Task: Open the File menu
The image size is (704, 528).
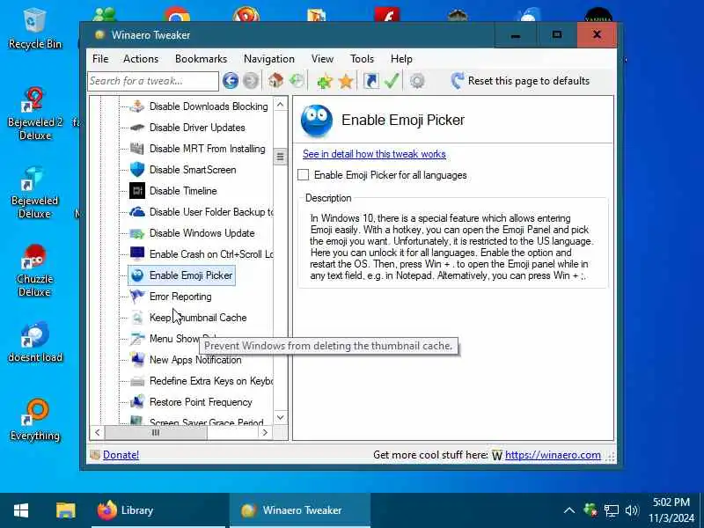Action: [x=100, y=59]
